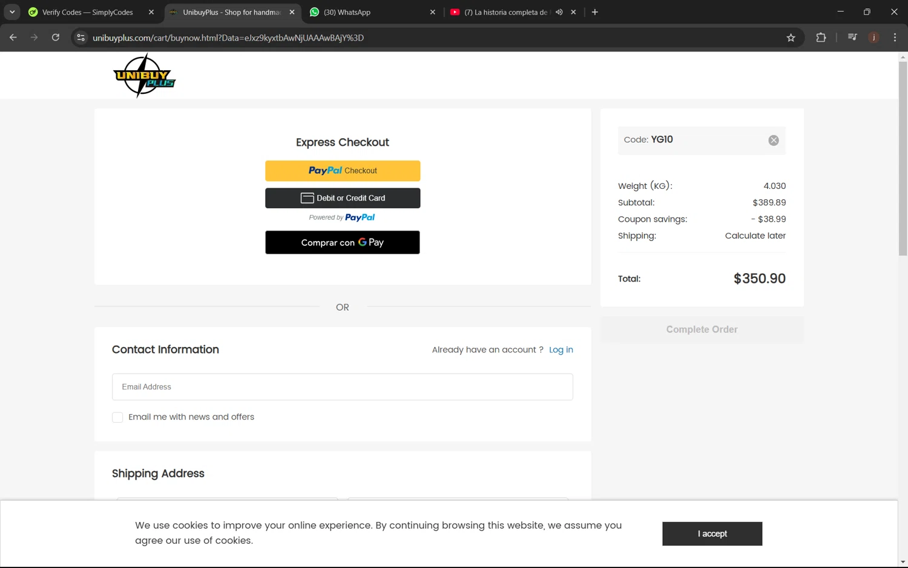Click the page vertical scrollbar

(x=903, y=159)
